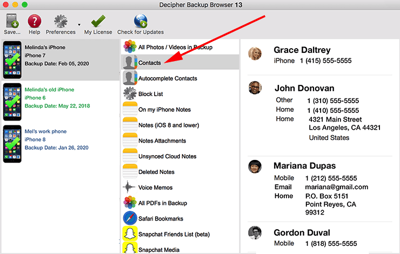Select Snapchat Friends List (beta) label

click(174, 234)
